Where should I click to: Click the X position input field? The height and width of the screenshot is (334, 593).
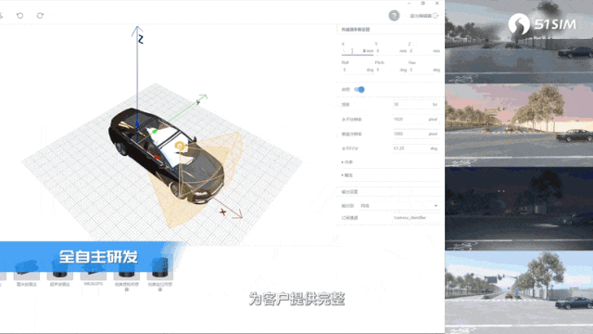click(x=358, y=51)
